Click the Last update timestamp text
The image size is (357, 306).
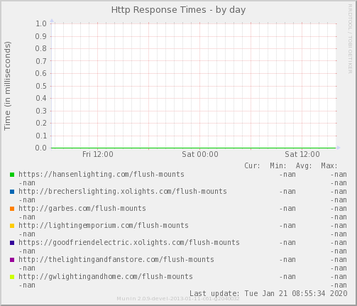[268, 293]
